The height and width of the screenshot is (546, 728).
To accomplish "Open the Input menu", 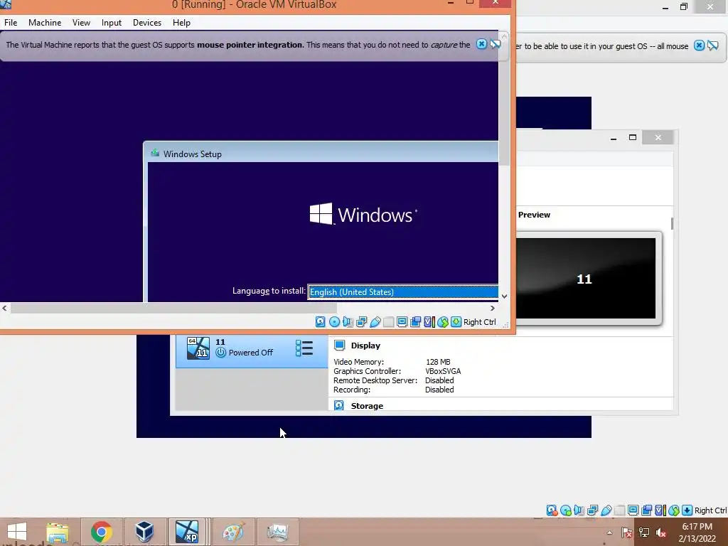I will [112, 22].
